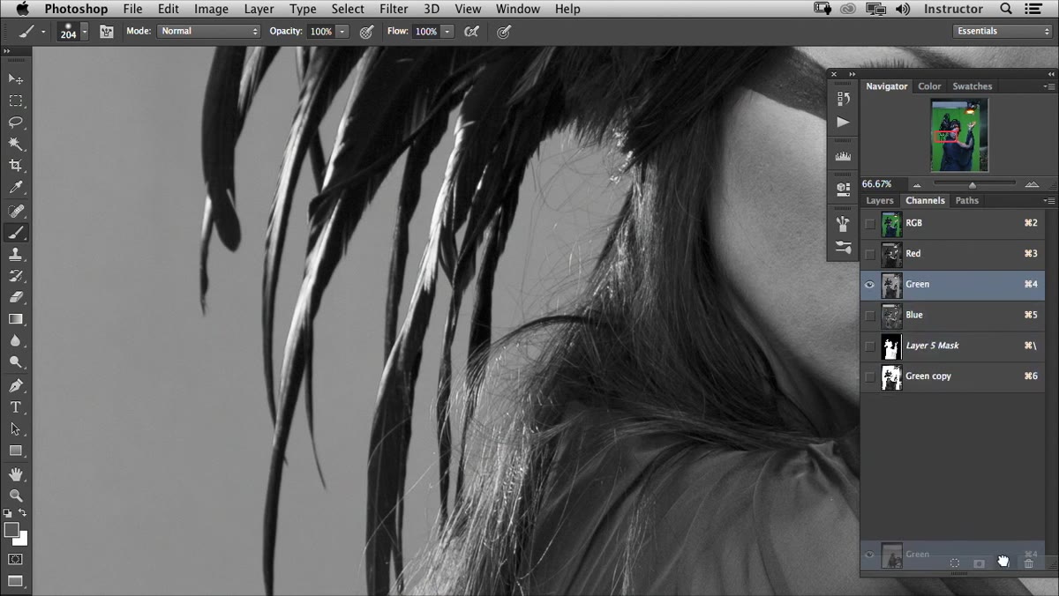Open the Brush Preset picker size dropdown
The image size is (1059, 596).
[x=85, y=32]
